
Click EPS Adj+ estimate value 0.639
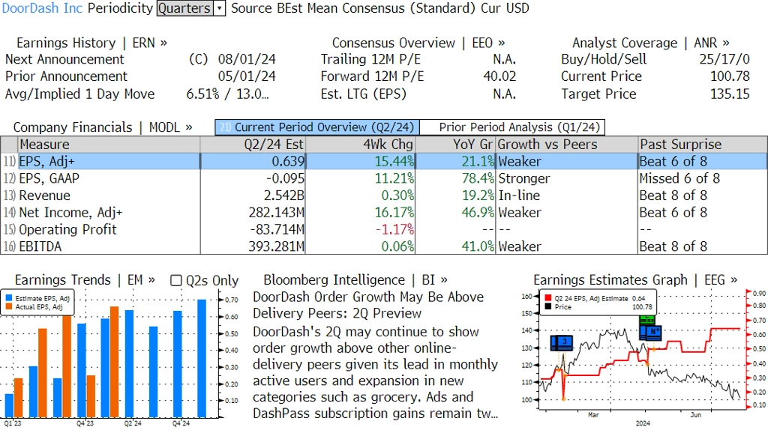[x=288, y=161]
